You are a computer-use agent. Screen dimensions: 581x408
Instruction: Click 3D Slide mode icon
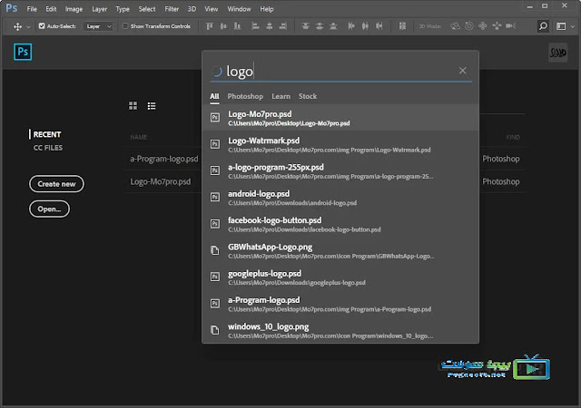click(x=497, y=26)
